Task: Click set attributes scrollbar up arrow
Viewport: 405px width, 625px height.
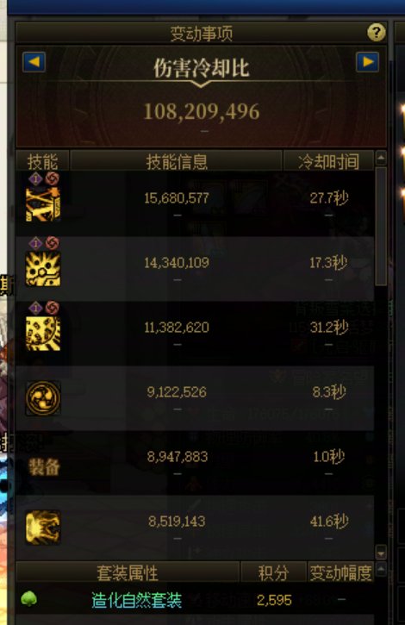Action: 381,569
